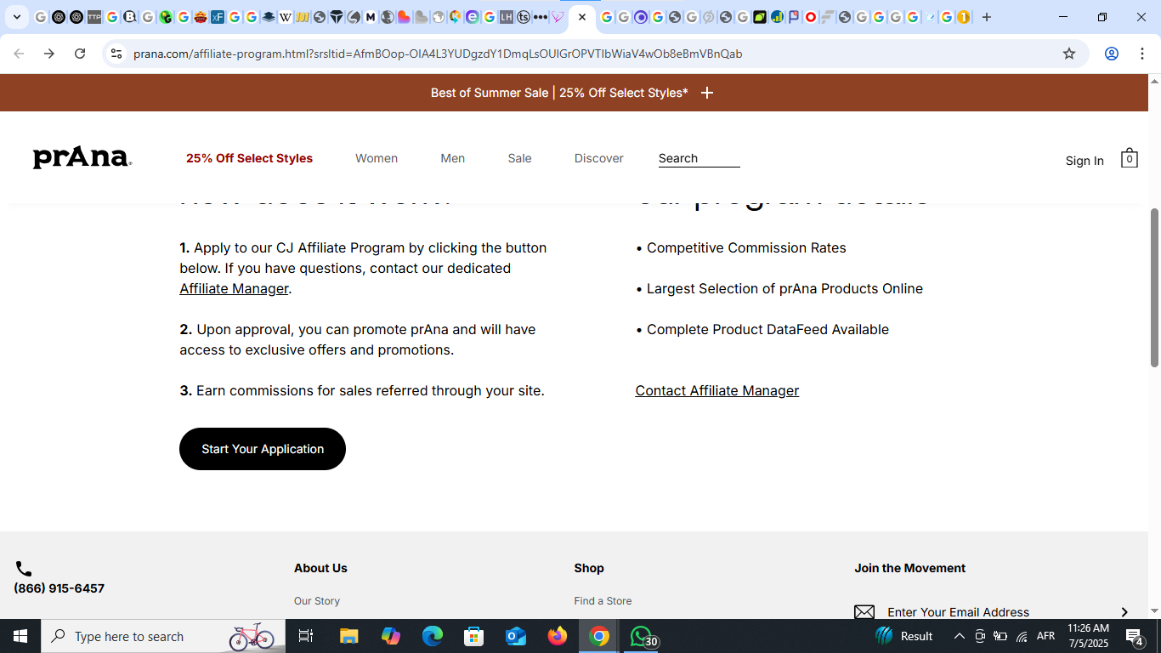The image size is (1161, 653).
Task: Open WhatsApp from taskbar
Action: [642, 636]
